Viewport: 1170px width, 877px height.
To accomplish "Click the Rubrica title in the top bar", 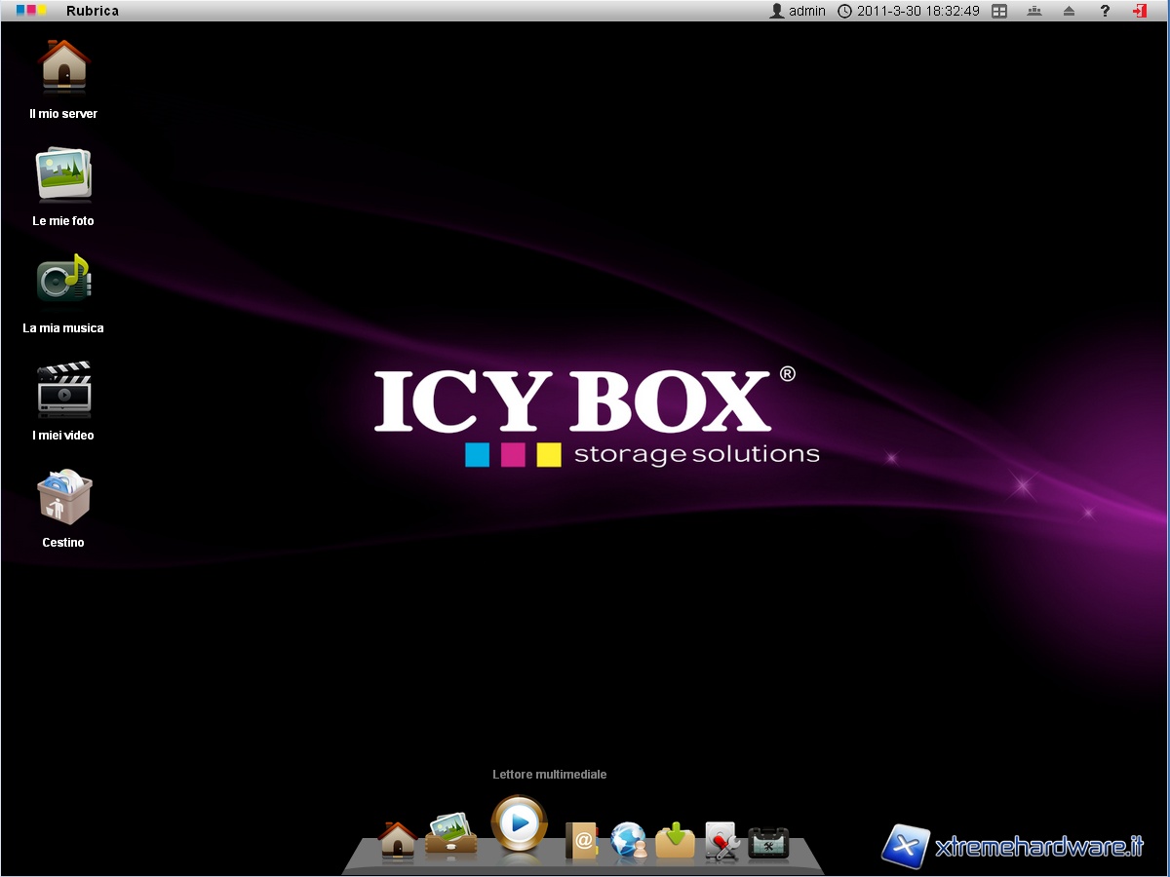I will click(92, 11).
